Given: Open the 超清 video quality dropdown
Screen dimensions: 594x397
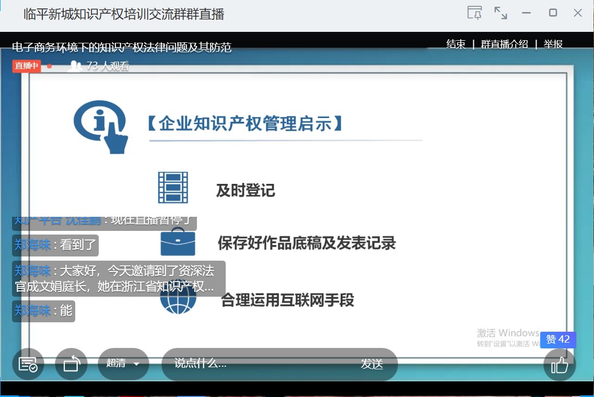Looking at the screenshot, I should click(x=123, y=364).
